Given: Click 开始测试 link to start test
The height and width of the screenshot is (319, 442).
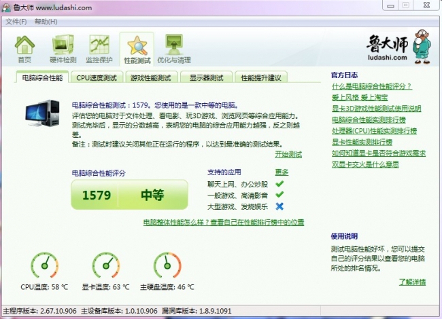Looking at the screenshot, I should [288, 154].
